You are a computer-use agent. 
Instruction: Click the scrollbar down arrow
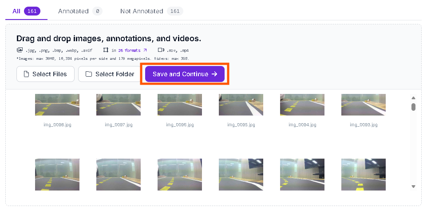tap(413, 187)
